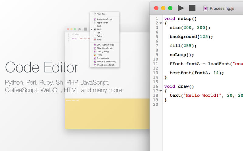Image resolution: width=243 pixels, height=151 pixels.
Task: Close the front Processing.js window with the red button
Action: [156, 8]
